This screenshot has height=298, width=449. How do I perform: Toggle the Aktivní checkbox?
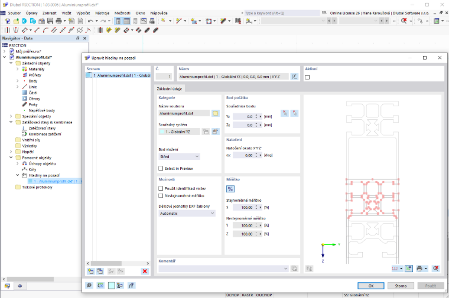pyautogui.click(x=307, y=77)
